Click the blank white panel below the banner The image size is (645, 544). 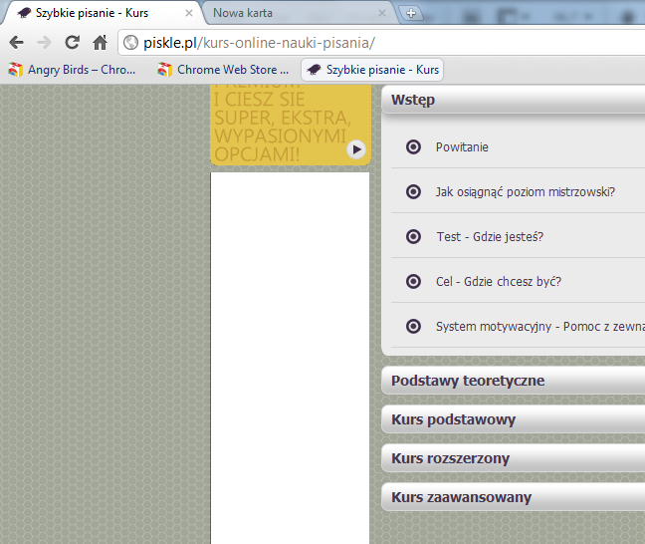click(290, 358)
